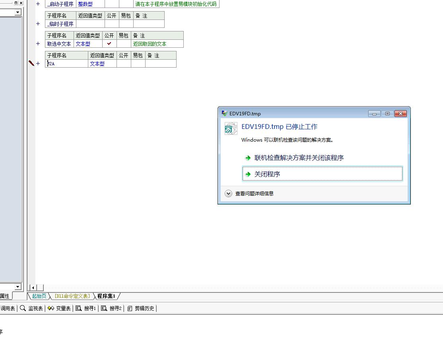The image size is (443, 364).
Task: Minimize the EDV19FD.tmp dialog
Action: (x=374, y=114)
